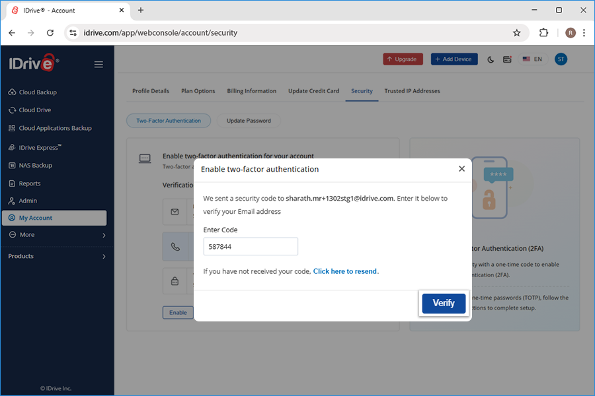The image size is (595, 396).
Task: Select Update Password pill
Action: 249,121
